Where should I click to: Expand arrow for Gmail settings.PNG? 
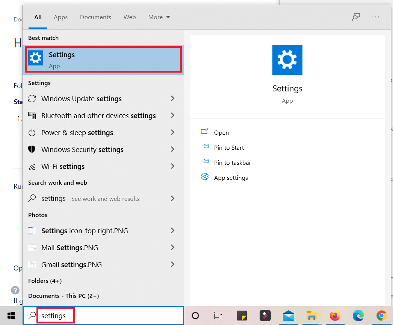[x=172, y=264]
